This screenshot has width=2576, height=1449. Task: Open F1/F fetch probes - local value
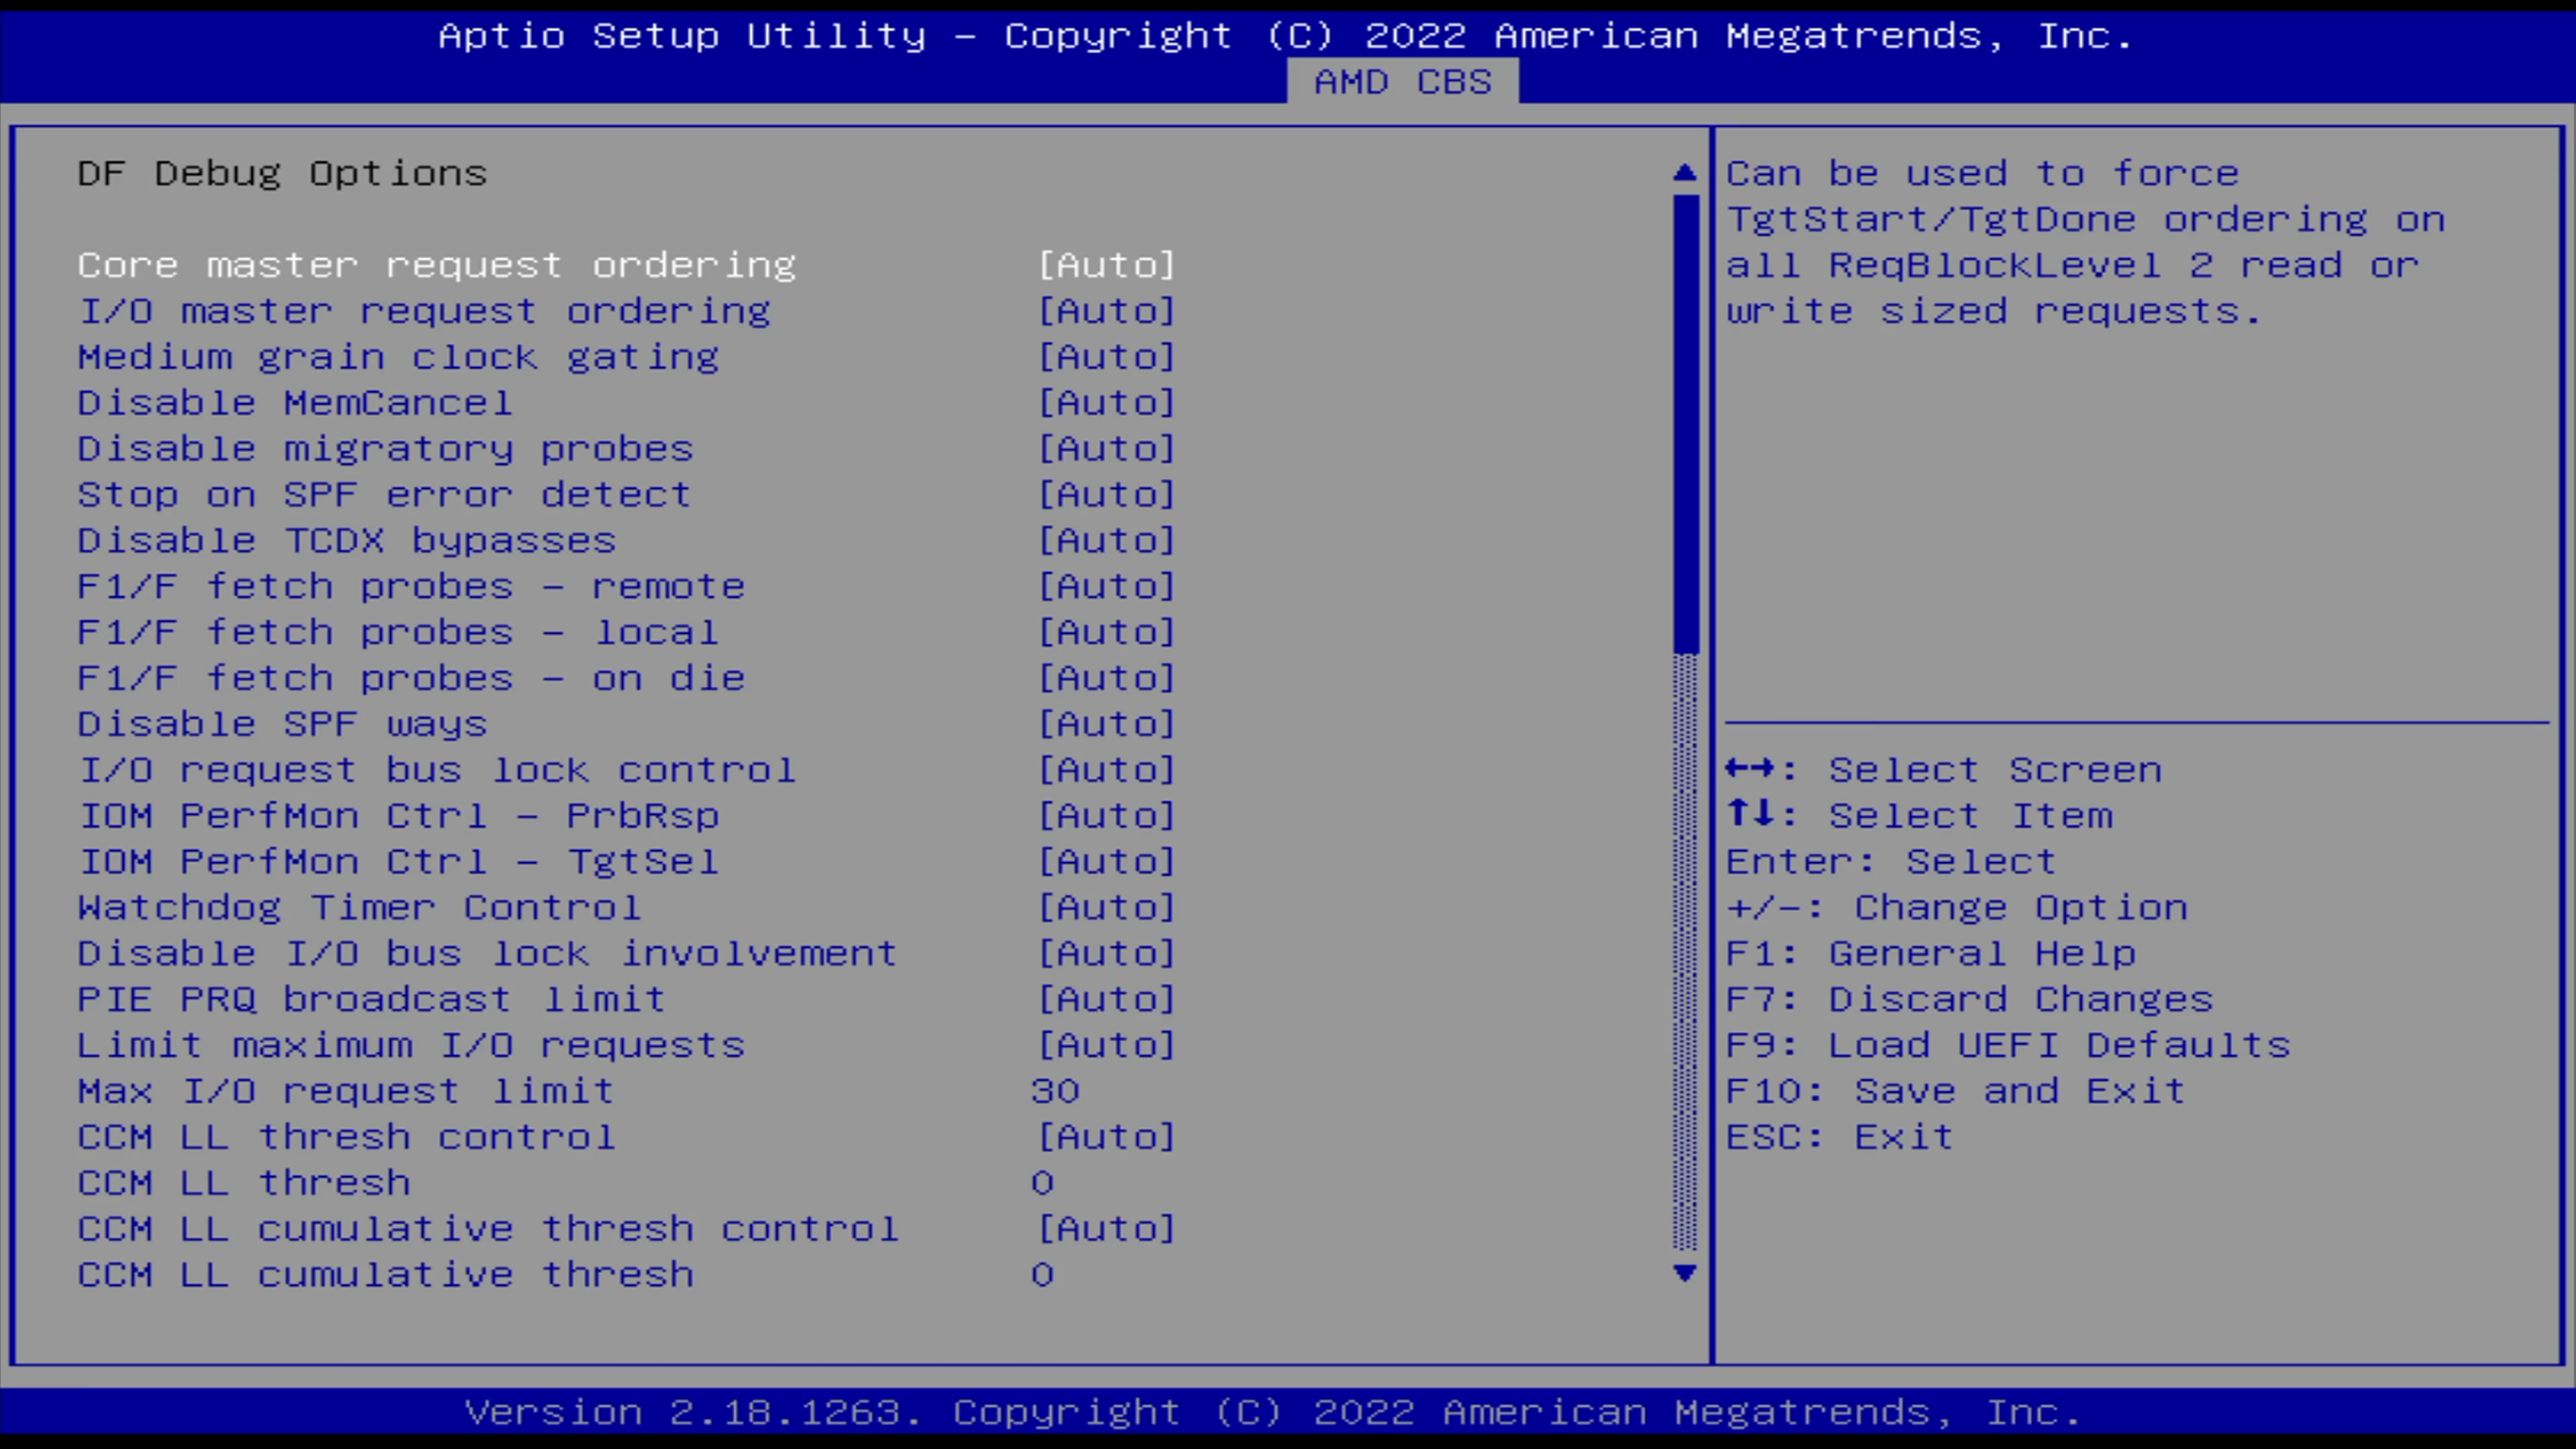click(1107, 633)
